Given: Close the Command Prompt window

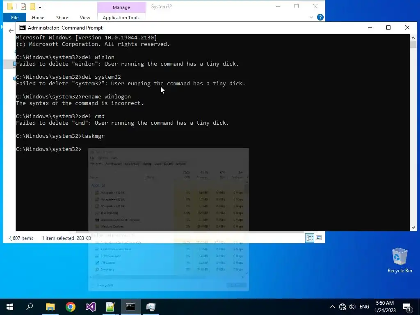Looking at the screenshot, I should pyautogui.click(x=407, y=27).
